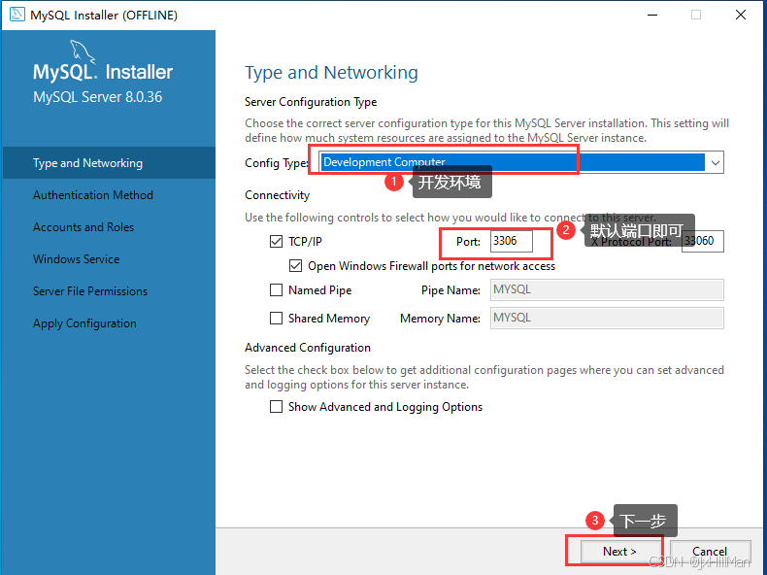Click the Port 3306 input field
This screenshot has height=575, width=767.
pos(511,241)
